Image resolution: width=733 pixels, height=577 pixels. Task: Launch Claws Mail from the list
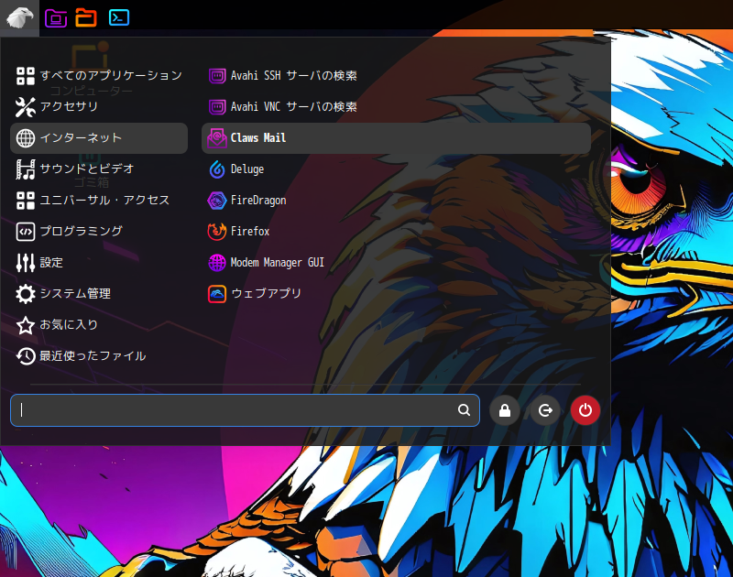tap(396, 138)
